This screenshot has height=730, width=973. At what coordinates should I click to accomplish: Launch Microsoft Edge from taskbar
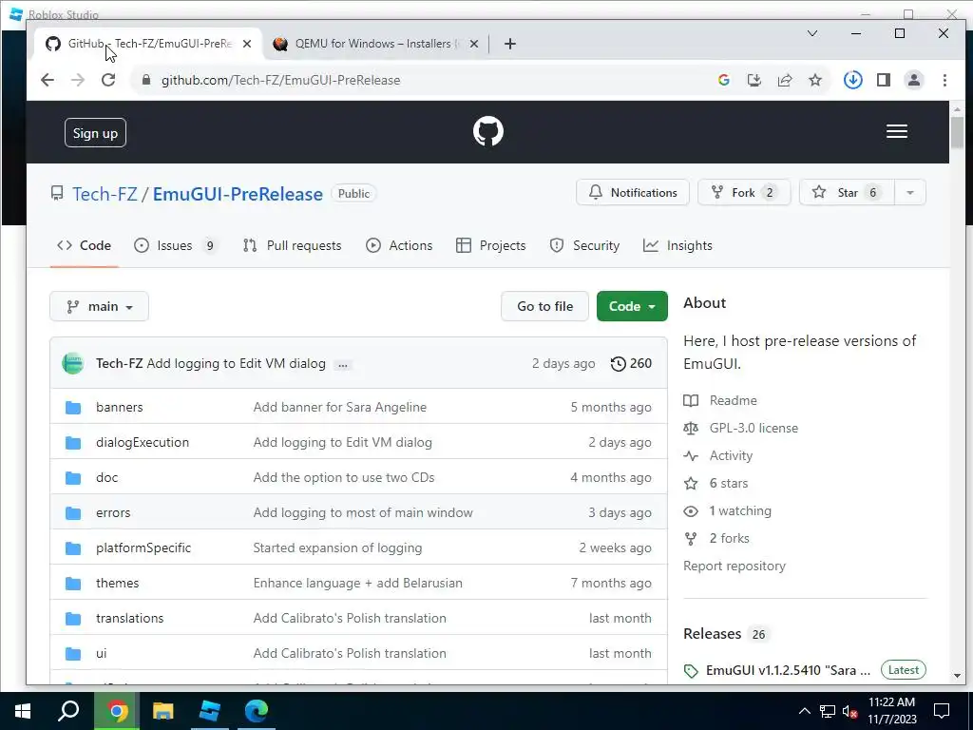(257, 711)
